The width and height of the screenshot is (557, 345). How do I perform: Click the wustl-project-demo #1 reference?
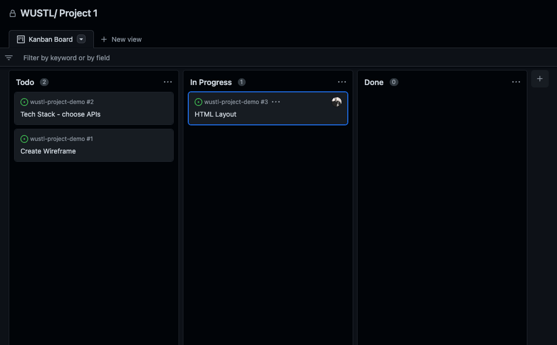point(61,139)
